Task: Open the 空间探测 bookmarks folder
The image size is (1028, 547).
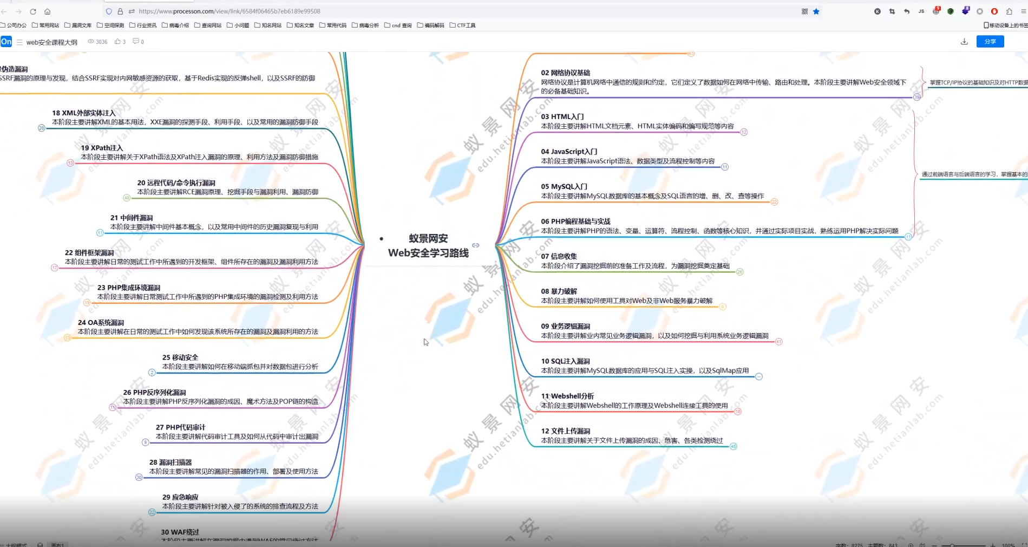Action: [110, 25]
